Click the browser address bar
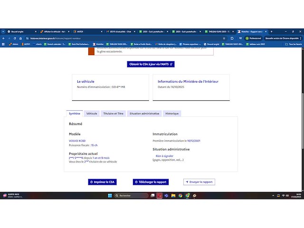This screenshot has height=228, width=304. tap(119, 38)
